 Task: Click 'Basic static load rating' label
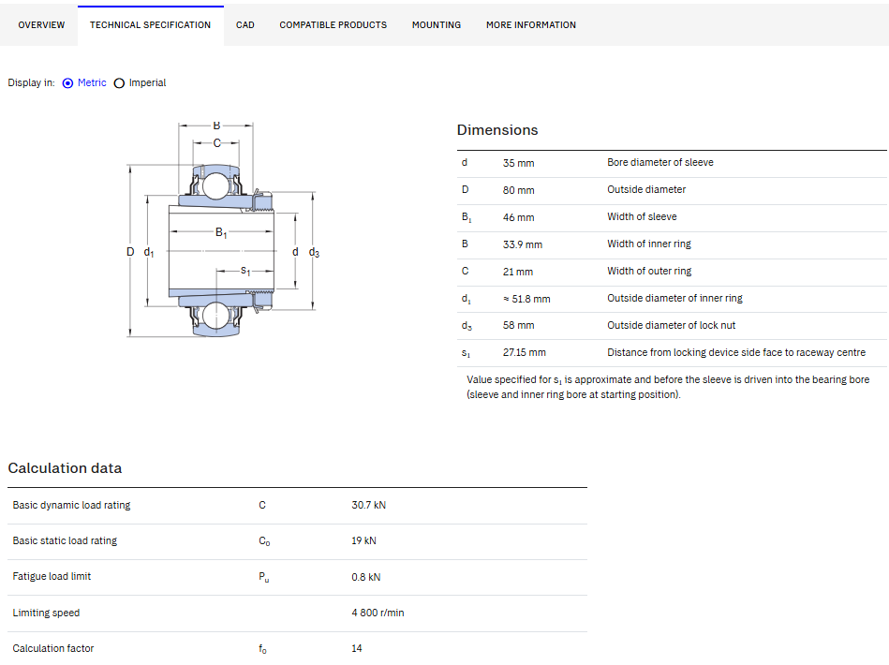tap(65, 540)
